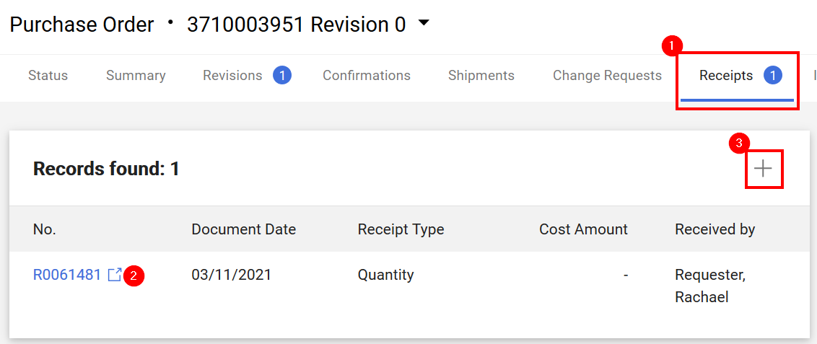Viewport: 817px width, 344px height.
Task: Open the Shipments tab
Action: (481, 76)
